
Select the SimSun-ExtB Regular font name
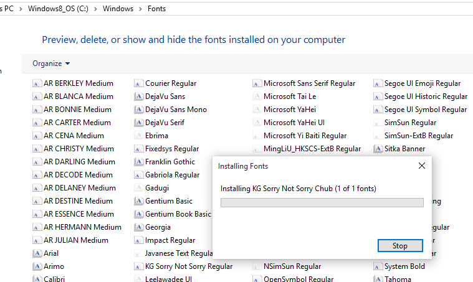click(419, 136)
